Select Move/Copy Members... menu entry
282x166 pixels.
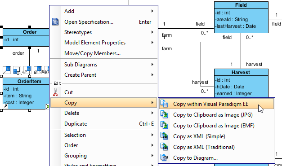pos(103,53)
